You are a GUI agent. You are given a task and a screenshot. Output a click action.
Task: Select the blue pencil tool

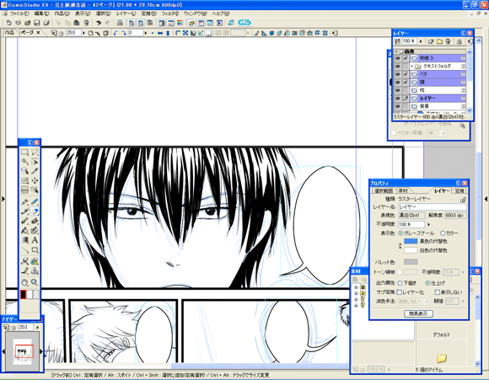click(x=35, y=202)
